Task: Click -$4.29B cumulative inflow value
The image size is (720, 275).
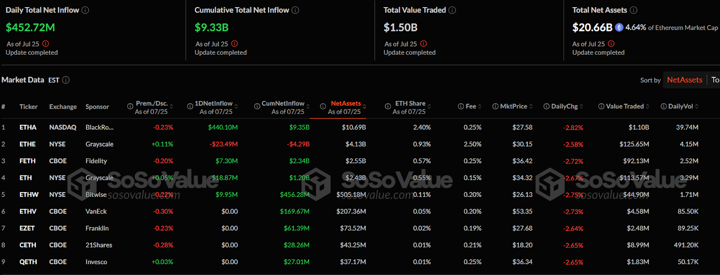Action: pyautogui.click(x=298, y=144)
